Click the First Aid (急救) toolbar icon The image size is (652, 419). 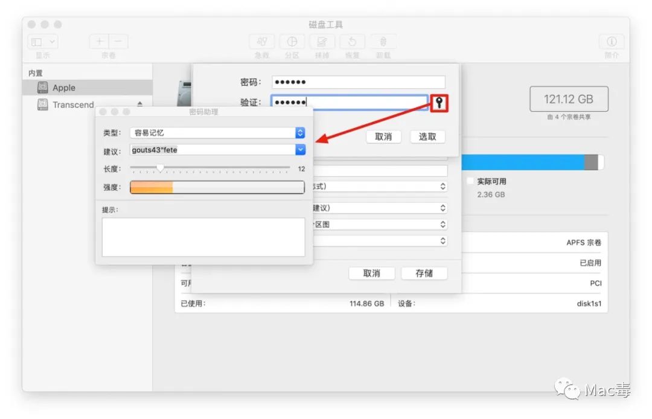262,42
